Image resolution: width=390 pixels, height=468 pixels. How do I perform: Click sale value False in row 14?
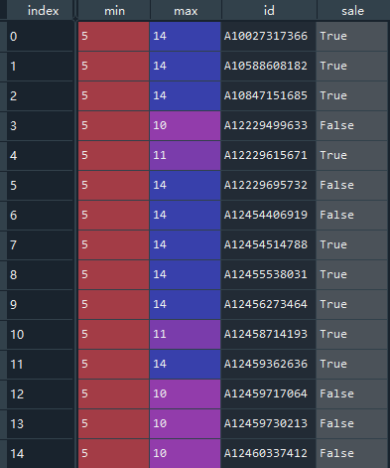(351, 453)
